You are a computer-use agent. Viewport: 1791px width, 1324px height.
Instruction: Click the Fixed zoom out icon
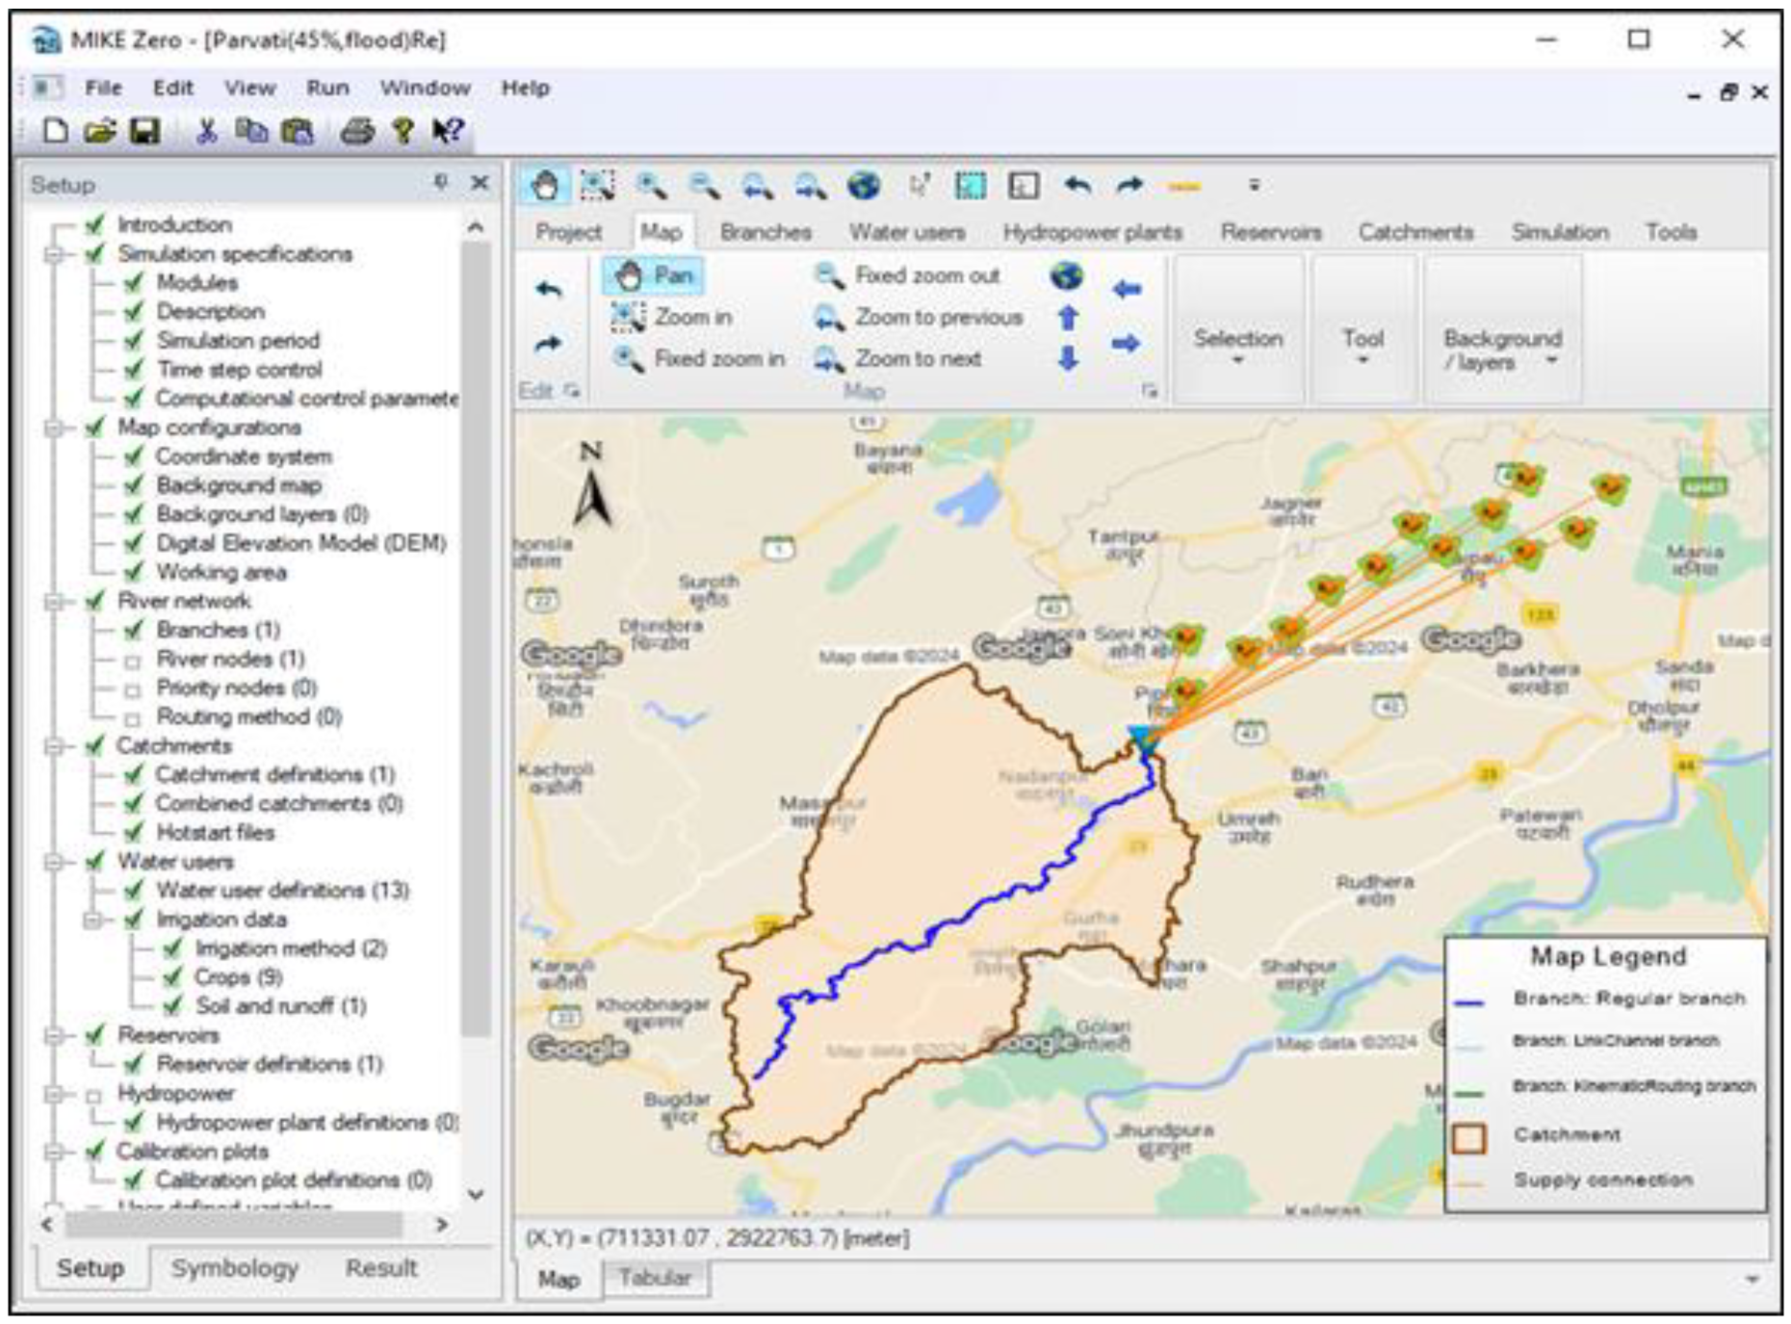[828, 276]
